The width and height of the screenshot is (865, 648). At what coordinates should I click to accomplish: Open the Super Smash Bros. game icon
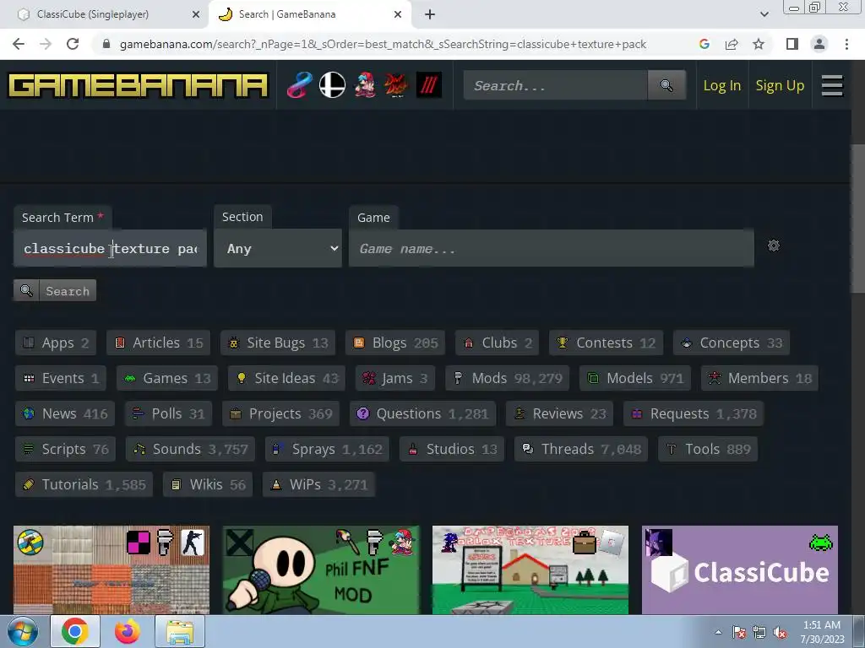(x=332, y=85)
